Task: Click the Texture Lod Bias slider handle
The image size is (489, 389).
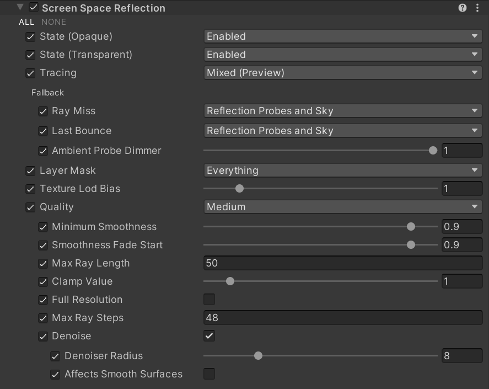Action: tap(239, 189)
